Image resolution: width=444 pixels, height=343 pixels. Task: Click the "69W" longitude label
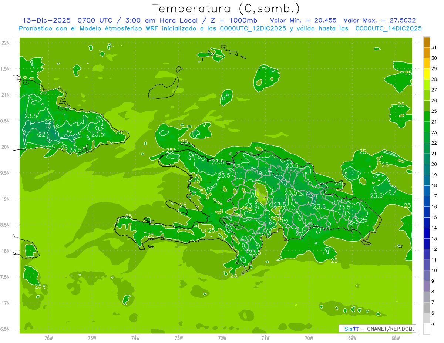(x=352, y=338)
